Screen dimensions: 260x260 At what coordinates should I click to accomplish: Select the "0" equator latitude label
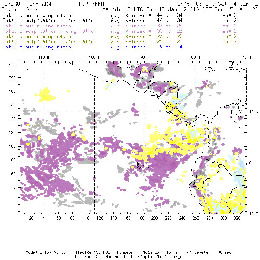251,163
